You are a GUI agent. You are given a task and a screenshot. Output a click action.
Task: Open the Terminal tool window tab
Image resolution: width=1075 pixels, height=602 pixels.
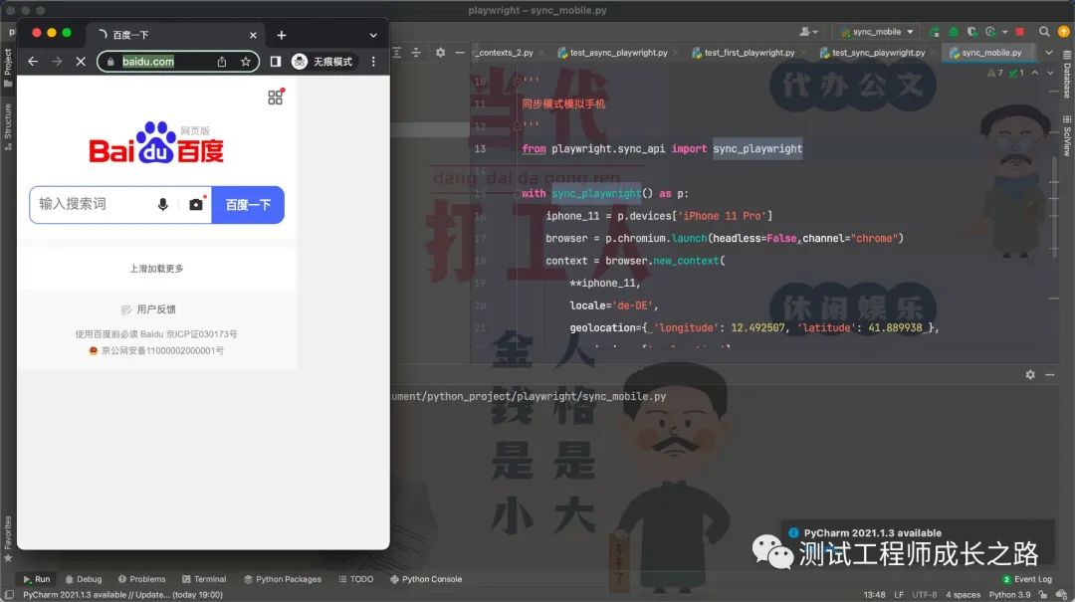(204, 579)
